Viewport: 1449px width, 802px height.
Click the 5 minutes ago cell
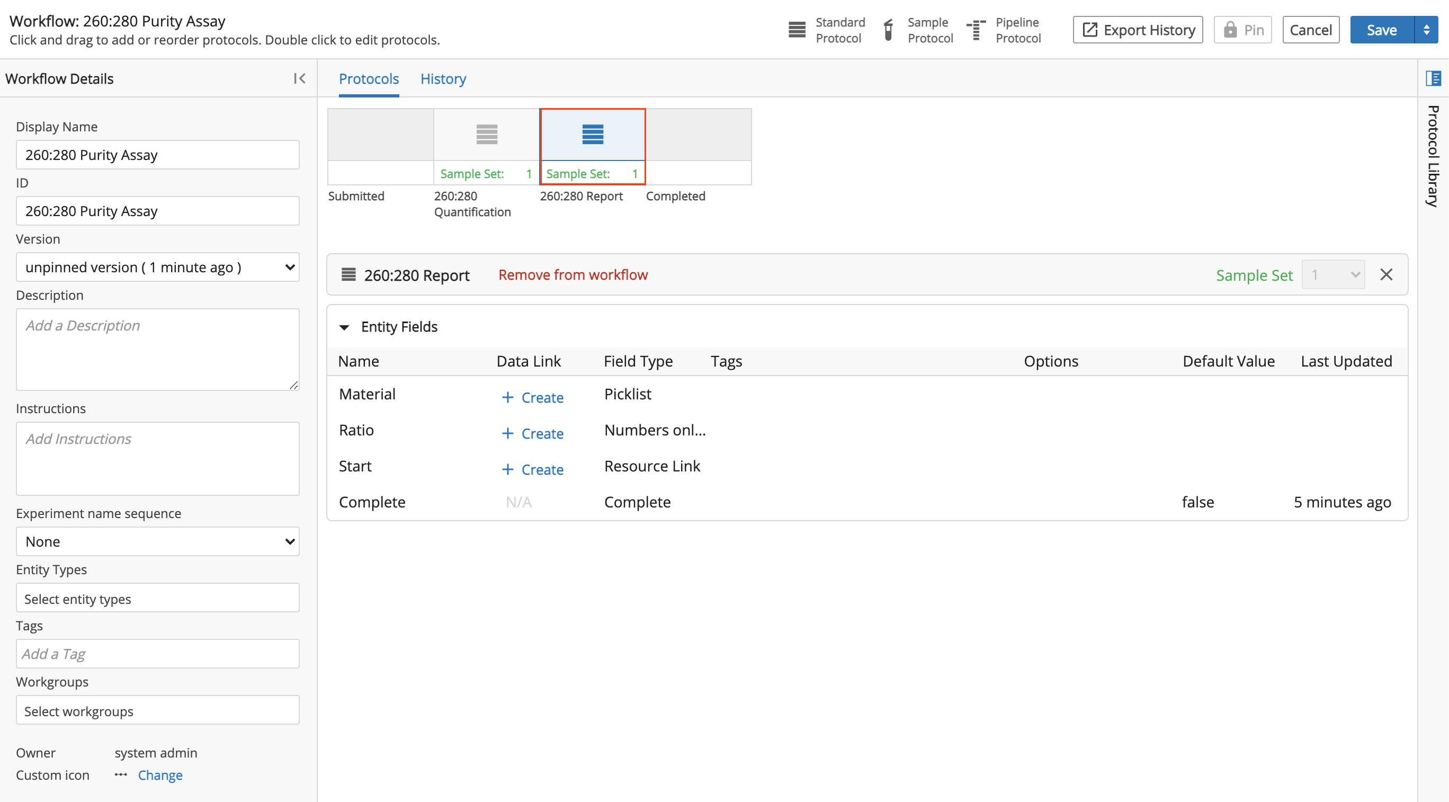[1342, 502]
